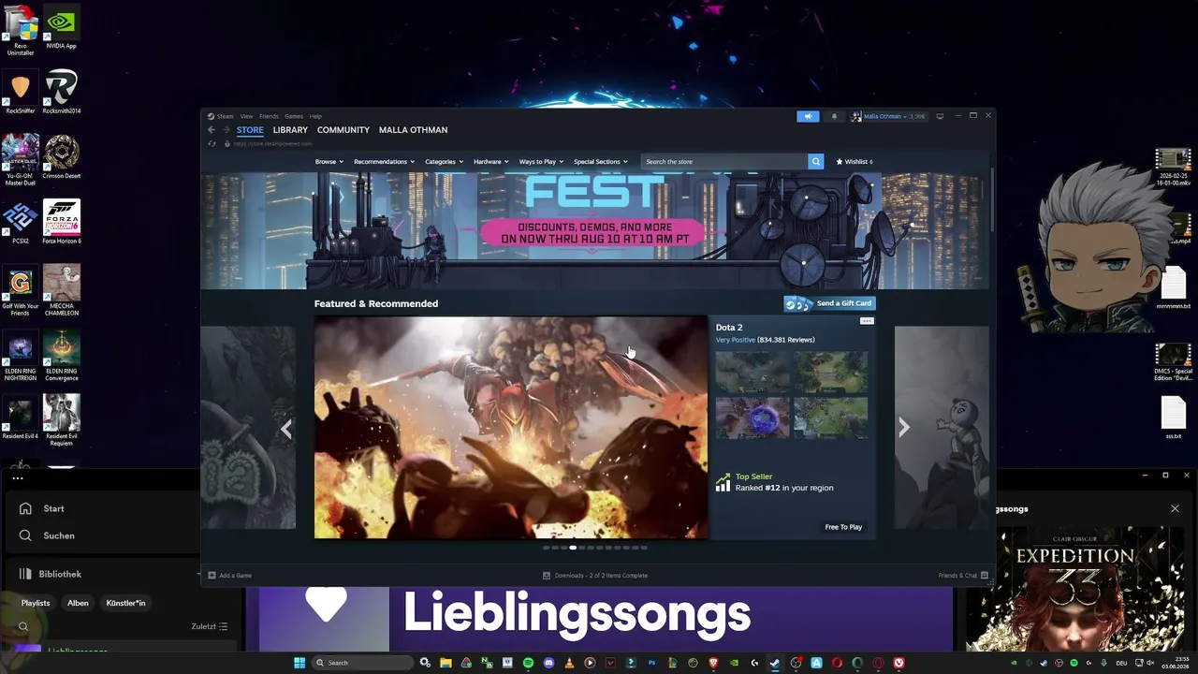Click the Dota 2 title link
The image size is (1198, 674).
(x=729, y=328)
